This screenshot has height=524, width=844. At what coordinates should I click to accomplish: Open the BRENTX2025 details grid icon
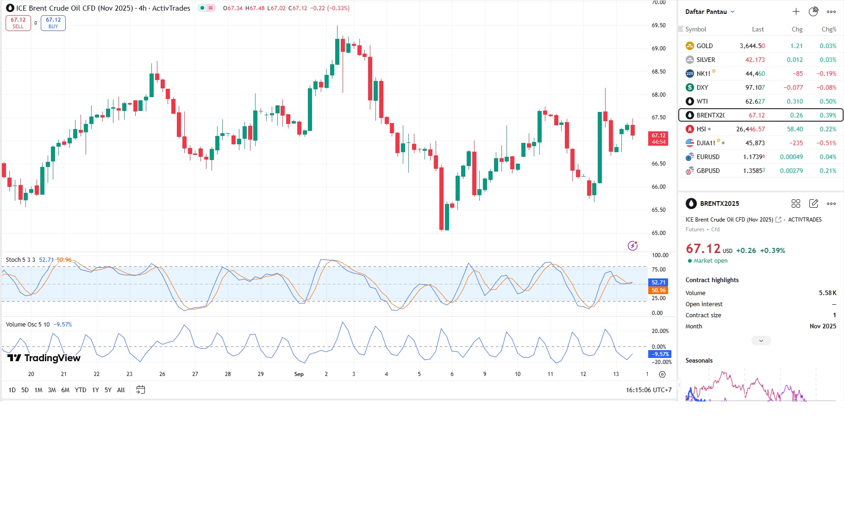tap(795, 203)
